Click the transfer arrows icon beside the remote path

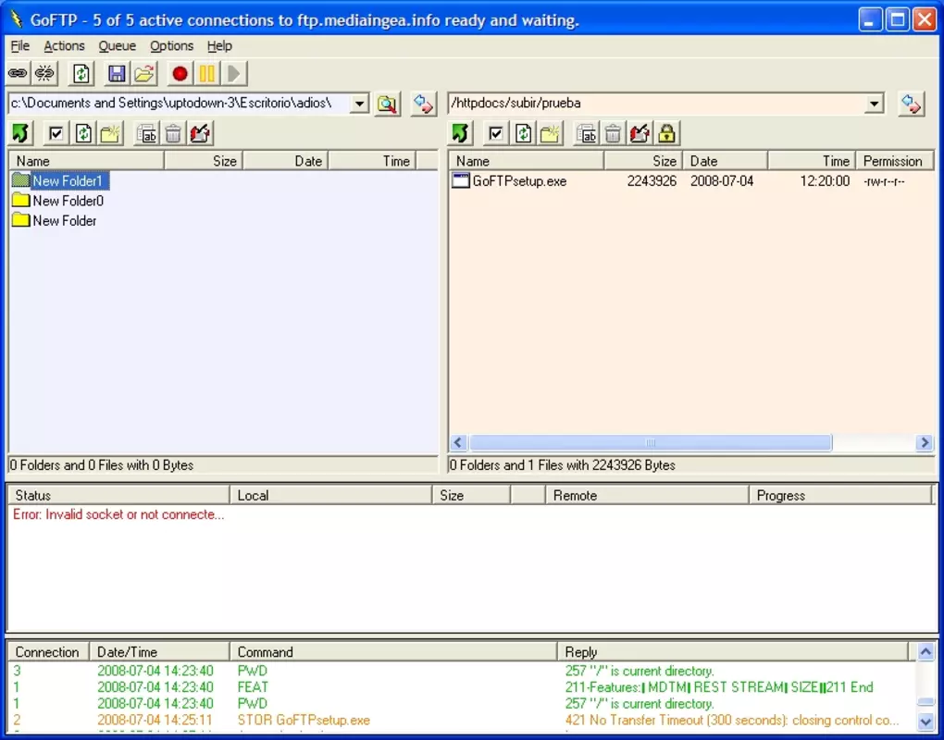911,104
